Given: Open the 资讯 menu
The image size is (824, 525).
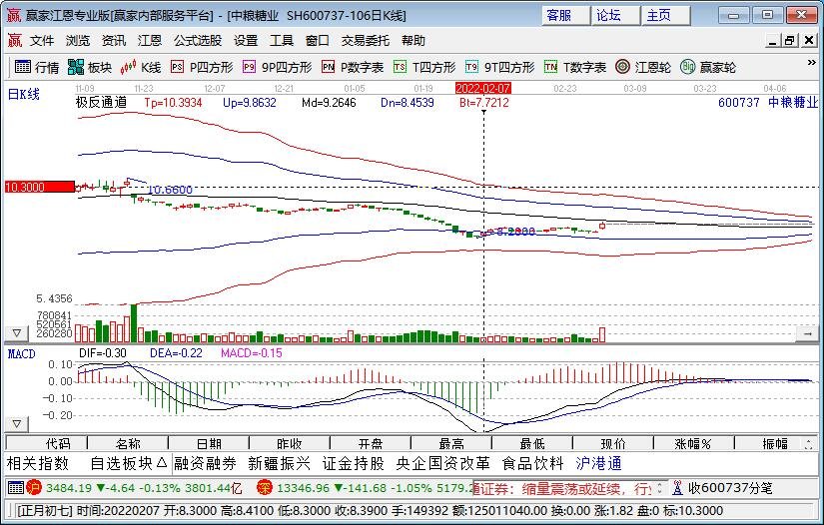Looking at the screenshot, I should click(114, 41).
